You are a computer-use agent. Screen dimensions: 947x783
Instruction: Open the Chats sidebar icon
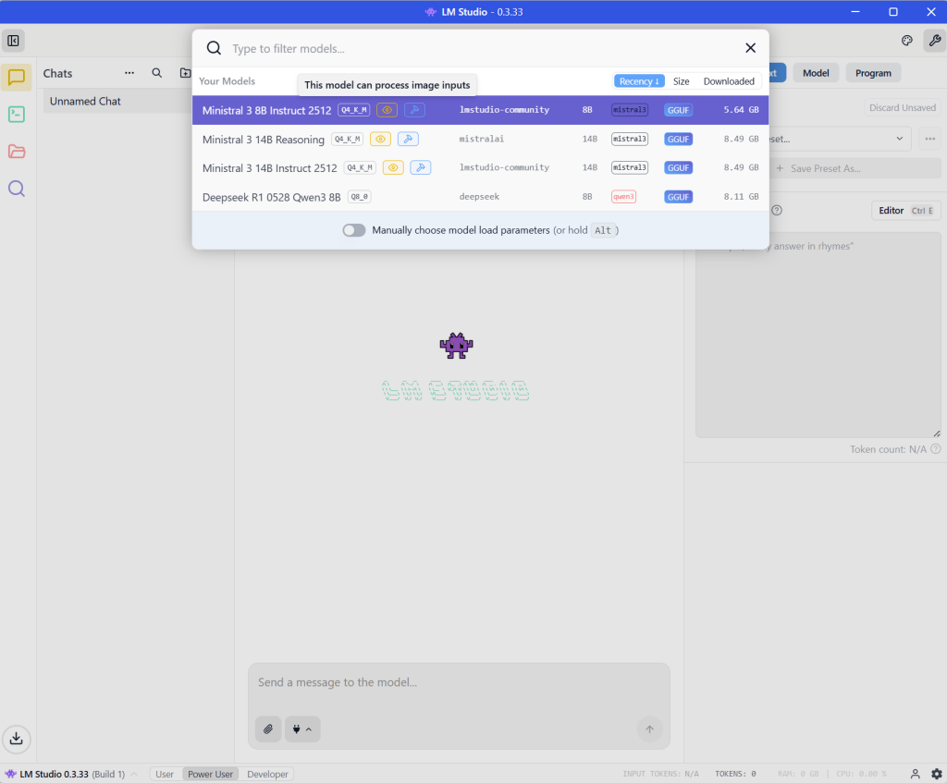[16, 78]
